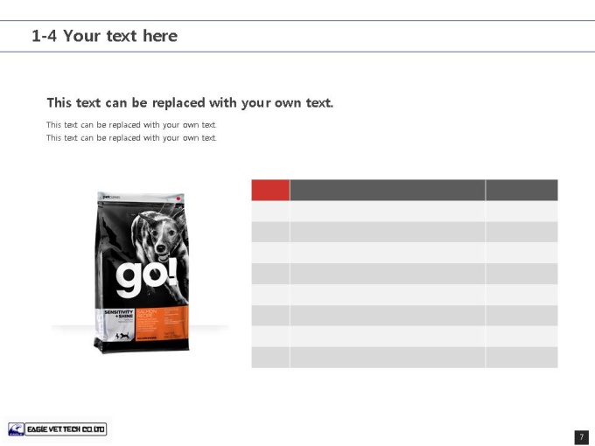This screenshot has width=595, height=446.
Task: Click the 'go!' logo on the bag
Action: pos(146,277)
